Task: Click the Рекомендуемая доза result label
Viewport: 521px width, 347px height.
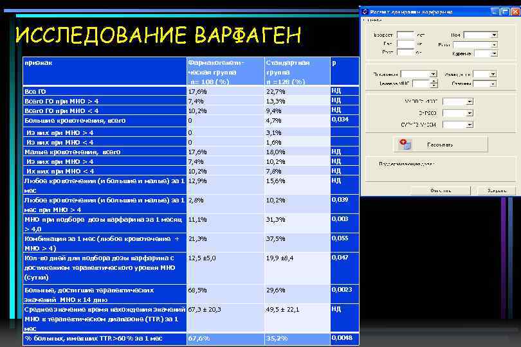Action: 407,164
